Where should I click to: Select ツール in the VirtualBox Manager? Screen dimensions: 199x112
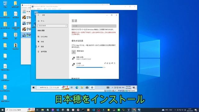[26, 12]
